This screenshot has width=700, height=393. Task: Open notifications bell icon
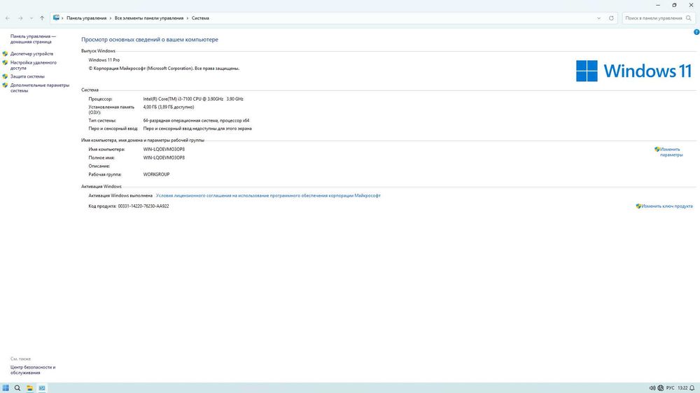coord(692,388)
